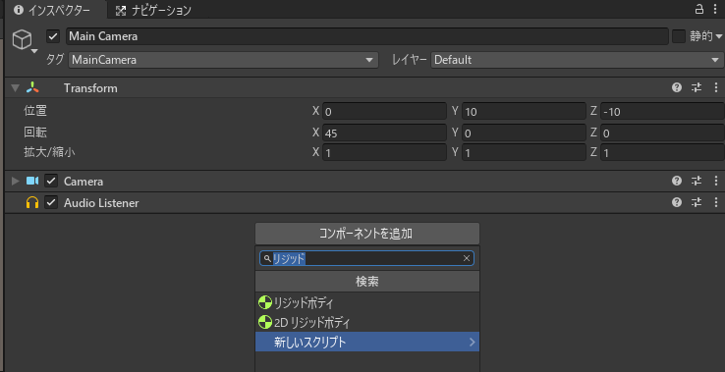Click the 位置 X field
The image size is (725, 372).
click(x=384, y=111)
